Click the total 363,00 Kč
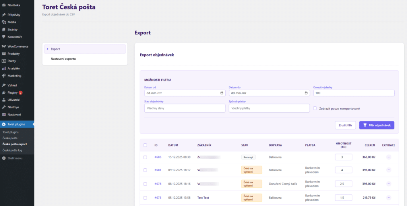This screenshot has width=407, height=206. coord(369,157)
